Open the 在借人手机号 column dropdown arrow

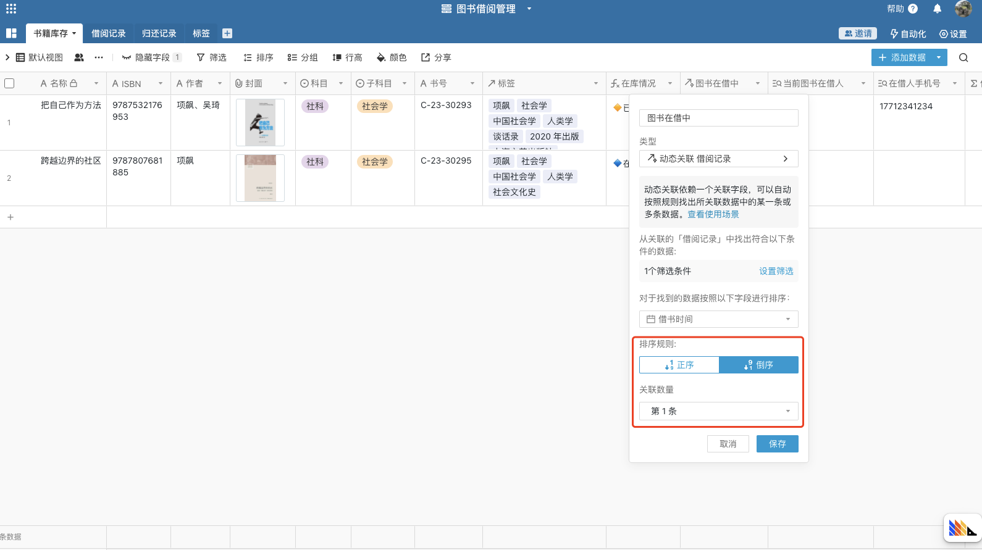(x=955, y=83)
